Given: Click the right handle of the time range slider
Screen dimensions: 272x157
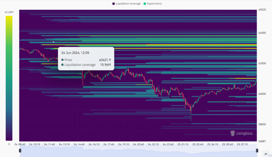Looking at the screenshot, I should pos(257,151).
